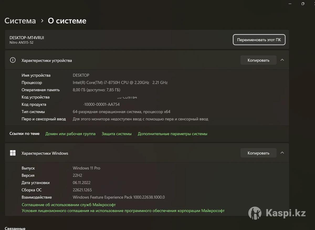Select product code -10000-00001-AA754
The height and width of the screenshot is (230, 315).
[101, 104]
